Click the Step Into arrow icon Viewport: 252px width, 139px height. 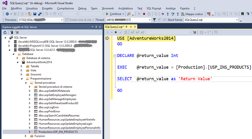click(x=168, y=14)
